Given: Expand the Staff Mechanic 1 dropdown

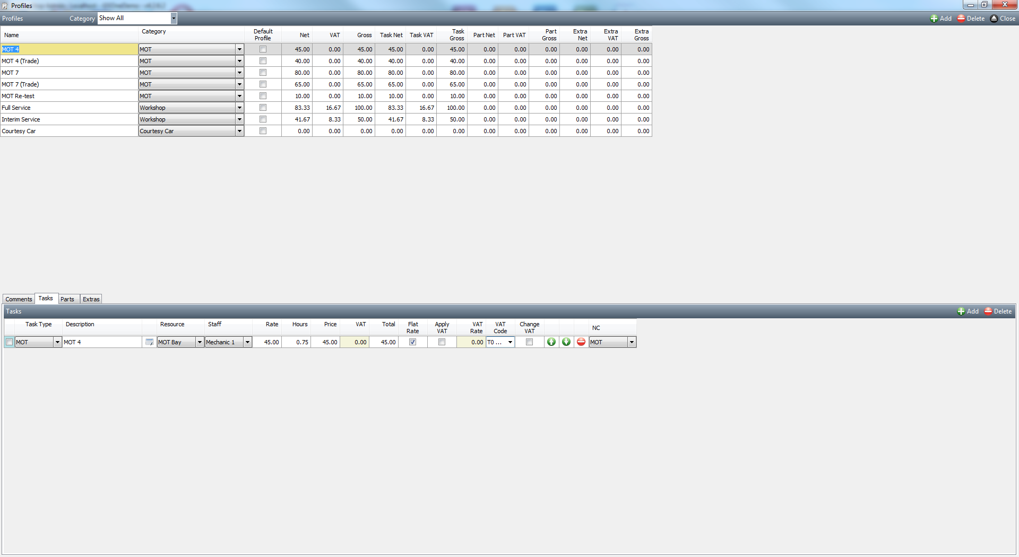Looking at the screenshot, I should click(x=247, y=342).
